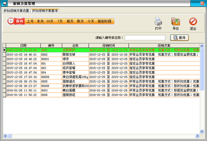207x141 pixels.
Task: Click the clock icon beside 所有
Action: [x=11, y=21]
